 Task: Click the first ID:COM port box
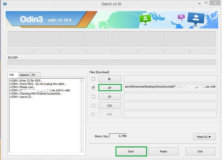(20, 62)
